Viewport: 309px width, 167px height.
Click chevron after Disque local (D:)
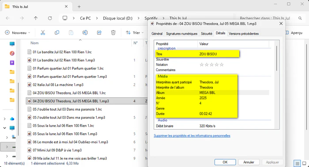point(138,18)
